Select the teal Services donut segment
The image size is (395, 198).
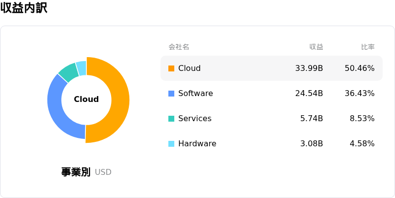[69, 72]
